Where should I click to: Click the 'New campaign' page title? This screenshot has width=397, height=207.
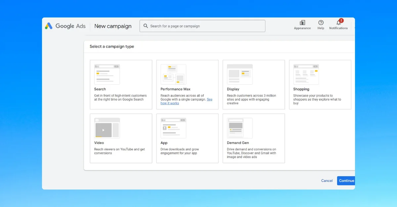pos(113,26)
